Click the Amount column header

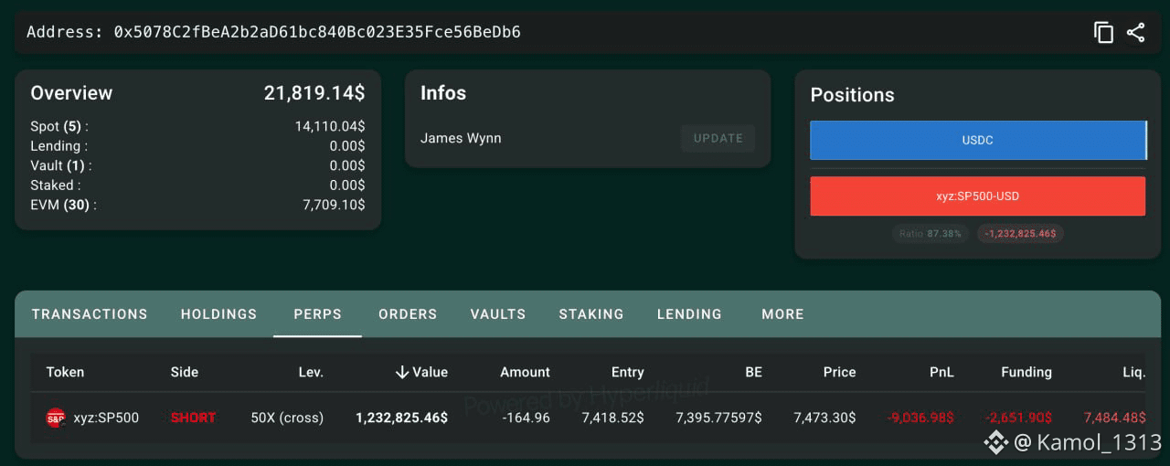[525, 372]
